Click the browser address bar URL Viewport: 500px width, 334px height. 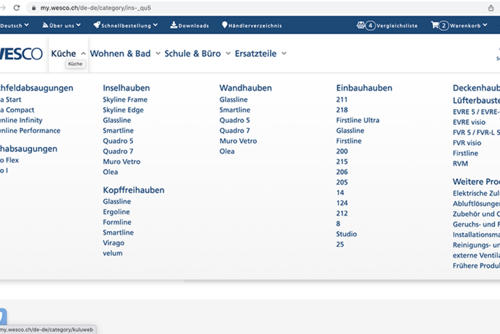pyautogui.click(x=95, y=8)
